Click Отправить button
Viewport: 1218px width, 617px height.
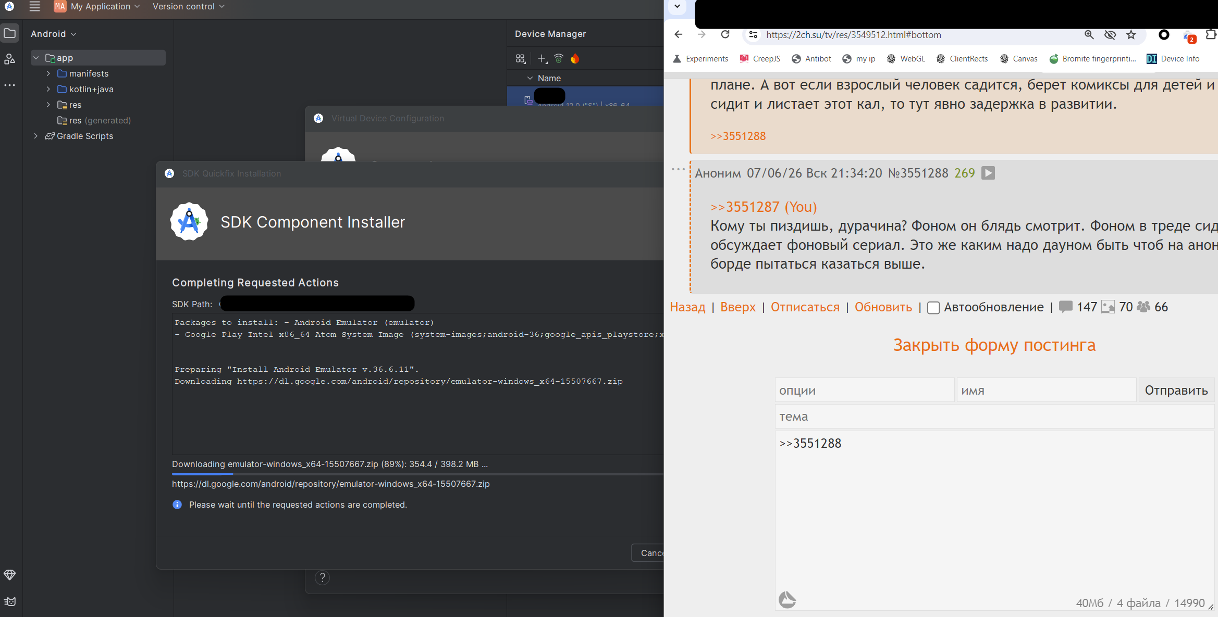[1176, 391]
